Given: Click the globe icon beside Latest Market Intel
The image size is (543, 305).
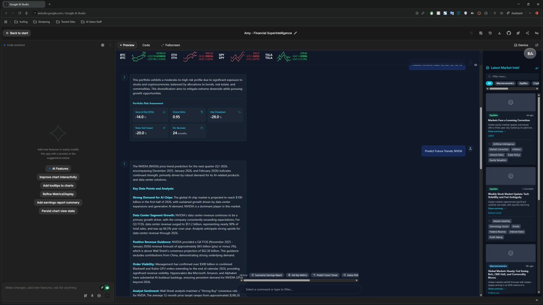Looking at the screenshot, I should pyautogui.click(x=488, y=68).
